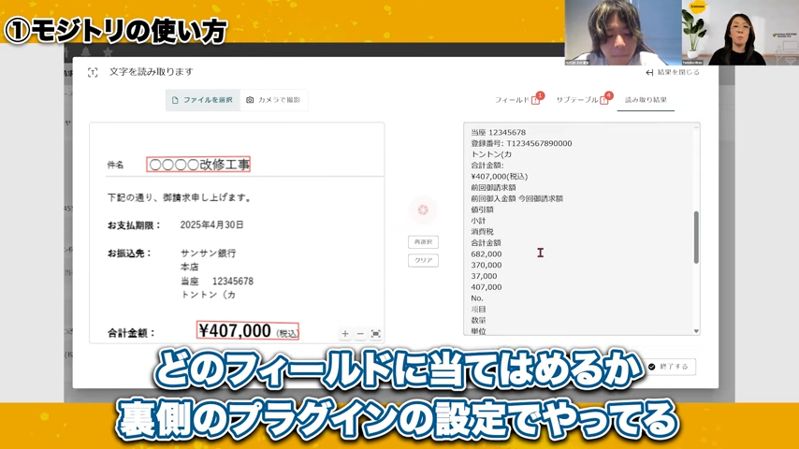Click the result line 当座 12345678
Viewport: 799px width, 449px height.
click(498, 133)
